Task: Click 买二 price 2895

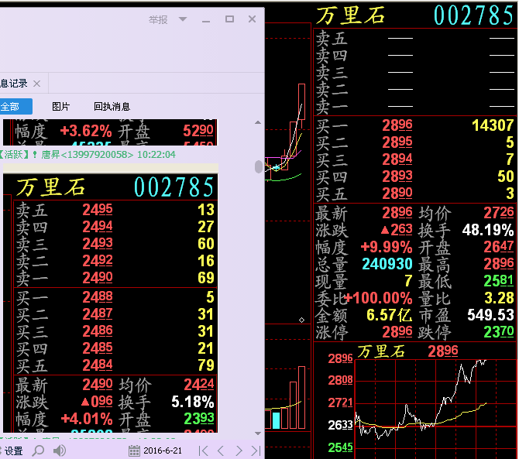Action: pyautogui.click(x=397, y=142)
